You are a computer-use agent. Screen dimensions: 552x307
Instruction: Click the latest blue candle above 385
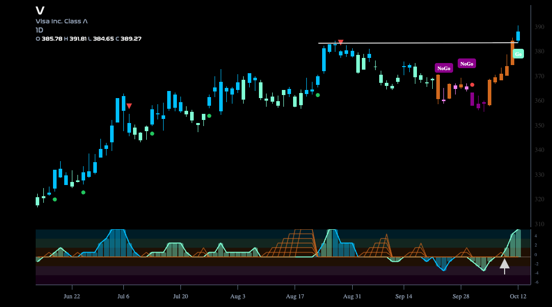coord(518,36)
